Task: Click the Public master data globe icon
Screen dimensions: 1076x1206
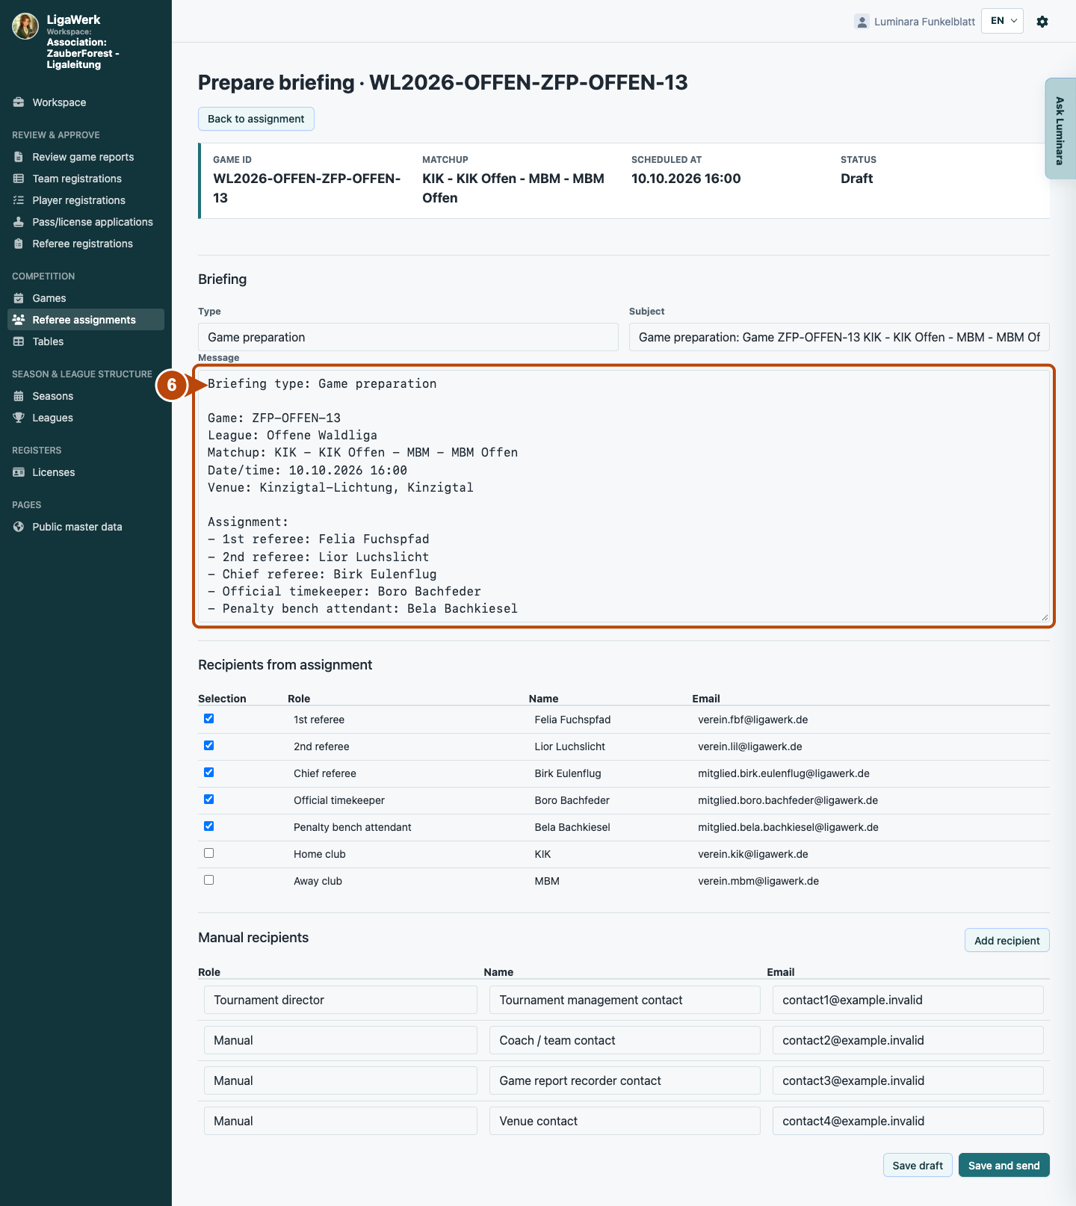Action: point(19,527)
